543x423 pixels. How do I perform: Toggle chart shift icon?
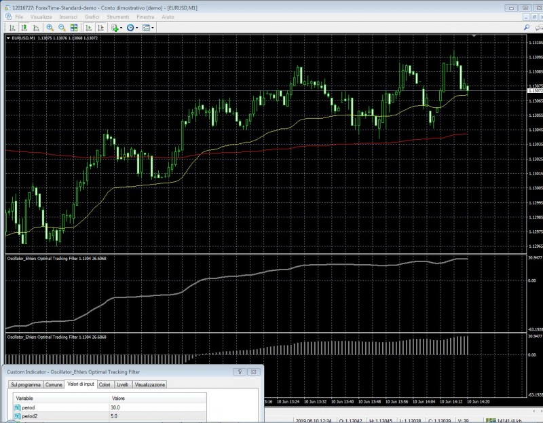[100, 28]
